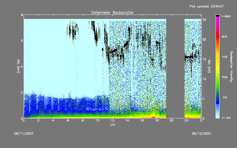This screenshot has height=148, width=237.
Task: Click the "6" tick on the km axis
Action: [22, 41]
